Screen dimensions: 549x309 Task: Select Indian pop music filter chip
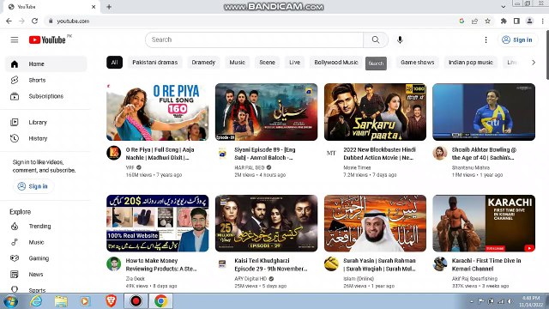[x=471, y=63]
